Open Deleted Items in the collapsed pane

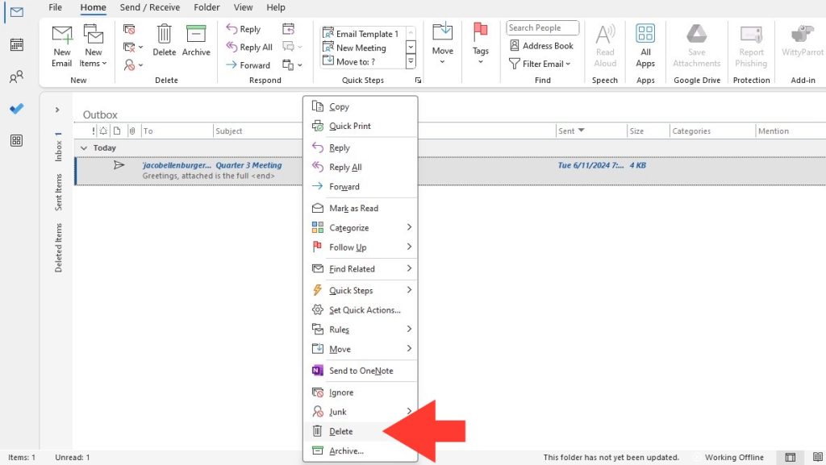(x=58, y=247)
